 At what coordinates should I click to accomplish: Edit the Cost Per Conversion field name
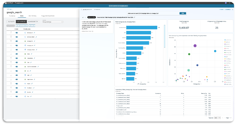[38, 66]
